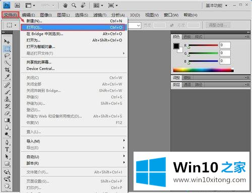Open the Color panel flyout menu
This screenshot has width=252, height=193.
coord(246,37)
